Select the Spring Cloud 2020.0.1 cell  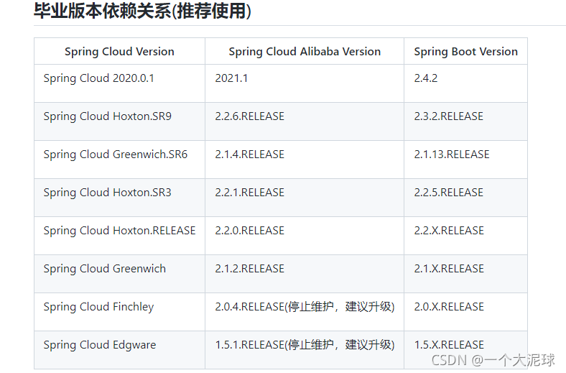[119, 83]
